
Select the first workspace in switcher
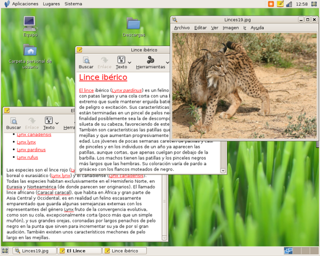pyautogui.click(x=288, y=251)
